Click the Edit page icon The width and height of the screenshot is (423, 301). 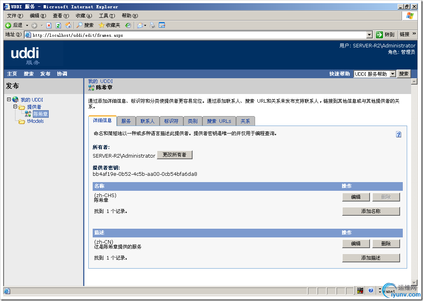coord(162,25)
